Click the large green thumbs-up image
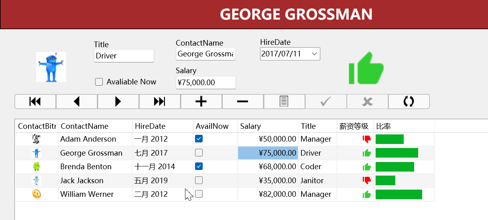The width and height of the screenshot is (488, 220). click(366, 69)
